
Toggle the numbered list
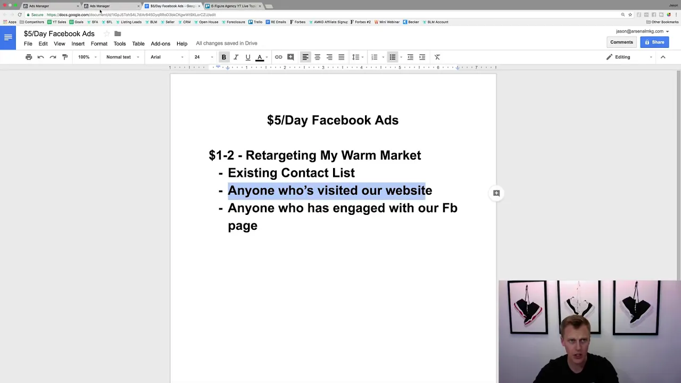375,57
